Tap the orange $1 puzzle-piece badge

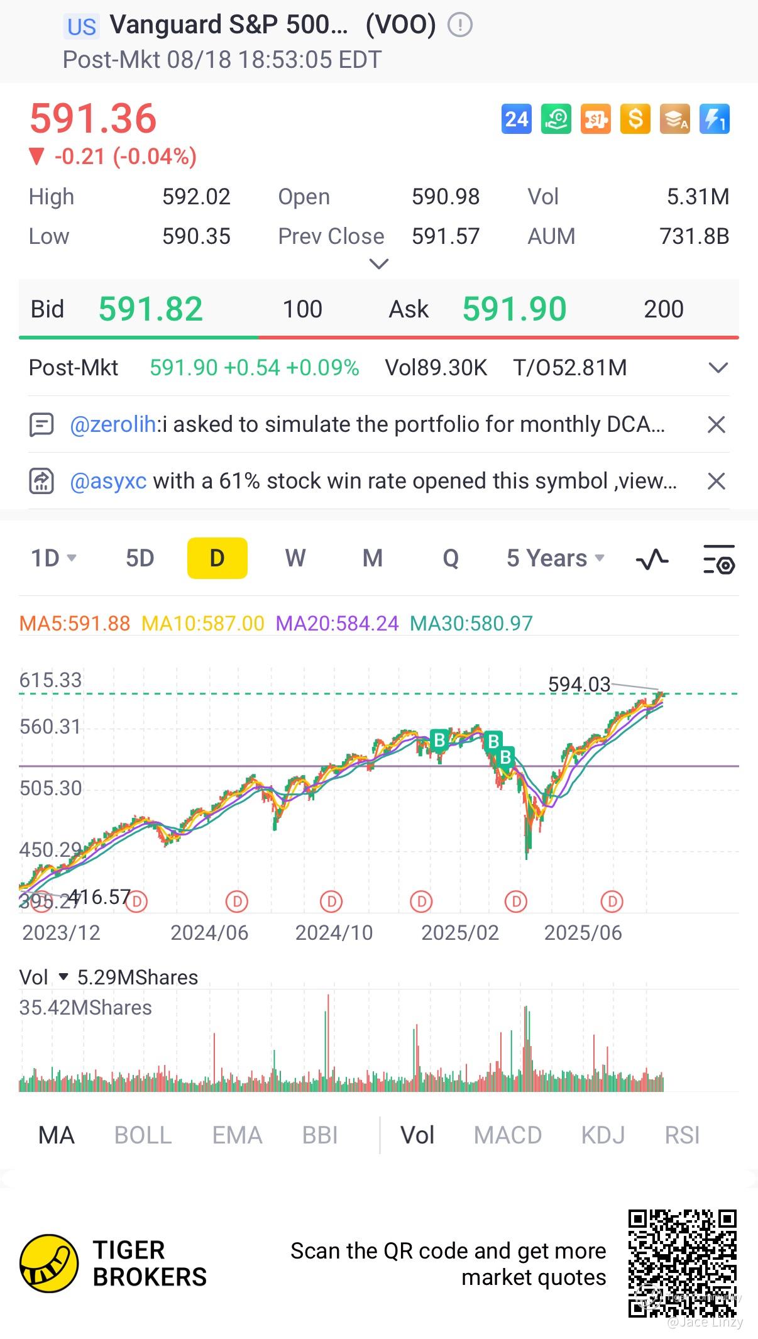(596, 119)
